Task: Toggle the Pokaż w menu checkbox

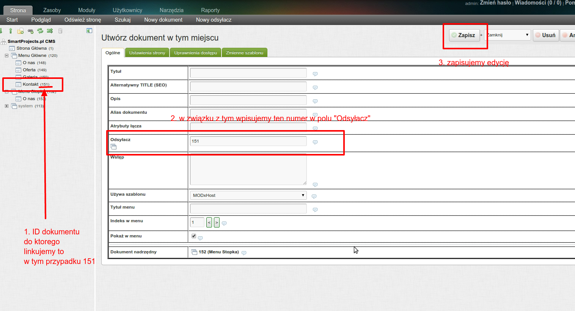Action: 194,236
